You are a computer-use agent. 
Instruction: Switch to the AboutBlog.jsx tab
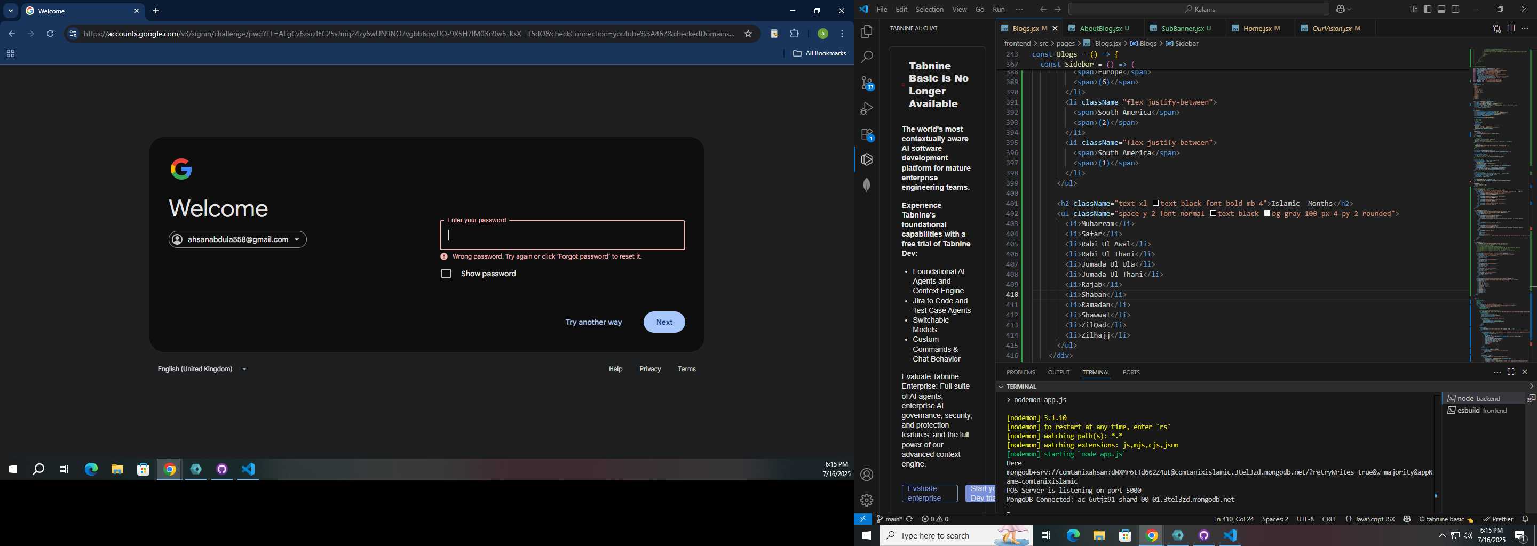coord(1103,29)
